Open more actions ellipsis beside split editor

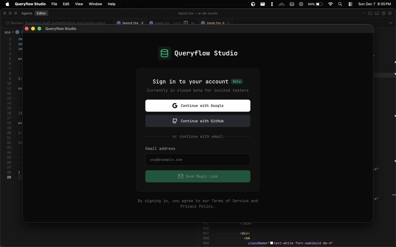coord(193,23)
